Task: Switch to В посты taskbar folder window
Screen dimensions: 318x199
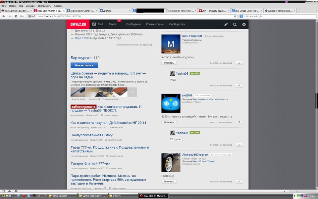Action: [x=123, y=196]
